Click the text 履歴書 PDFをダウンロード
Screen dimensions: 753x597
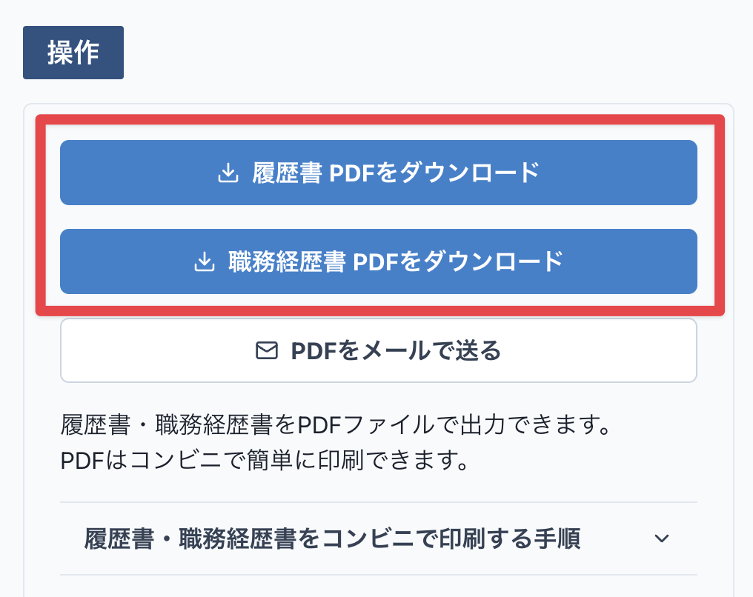pos(397,173)
